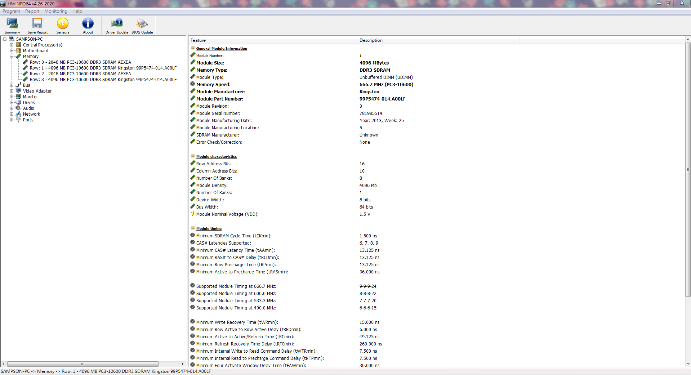This screenshot has height=375, width=691.
Task: Click the HWiNFO64 title bar app icon
Action: pos(3,4)
